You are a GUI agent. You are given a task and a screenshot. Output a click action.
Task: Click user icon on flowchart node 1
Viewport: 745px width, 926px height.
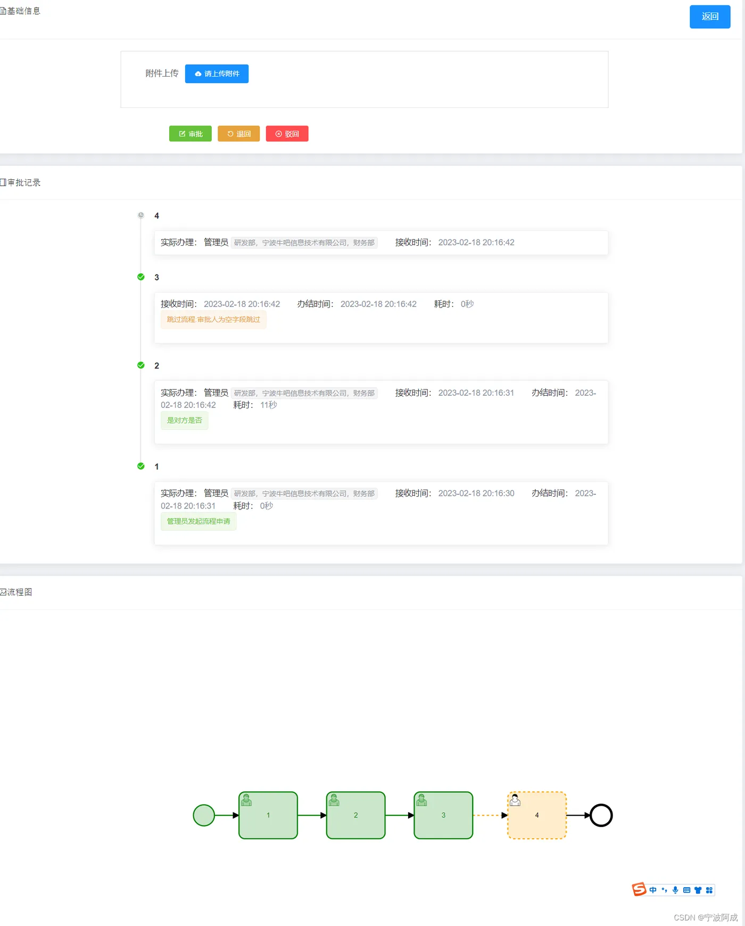(246, 799)
